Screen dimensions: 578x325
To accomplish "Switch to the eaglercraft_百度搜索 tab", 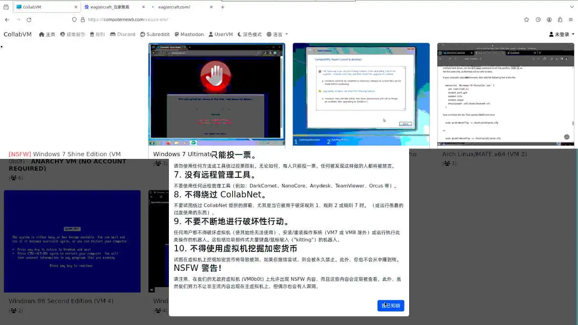I will 114,7.
